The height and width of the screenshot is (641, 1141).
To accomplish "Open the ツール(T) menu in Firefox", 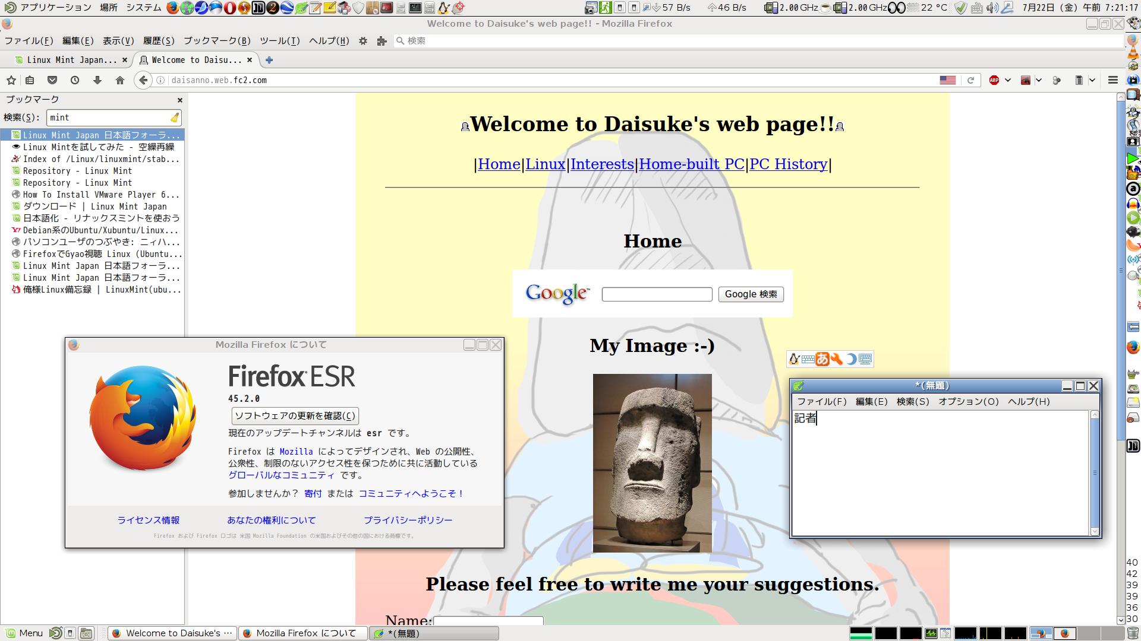I will (279, 41).
